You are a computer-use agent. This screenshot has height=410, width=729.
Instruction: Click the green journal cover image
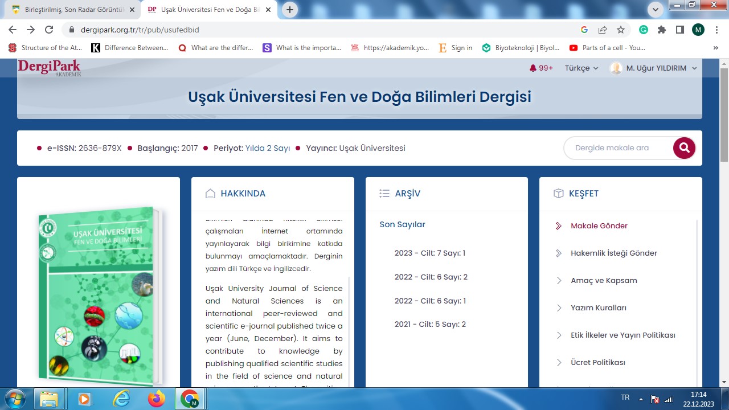100,296
